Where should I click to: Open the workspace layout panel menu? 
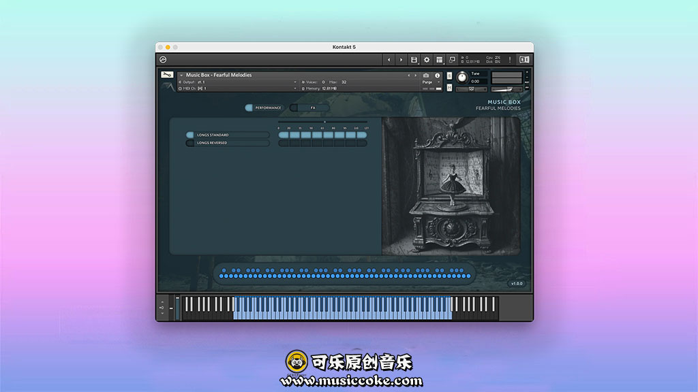tap(440, 60)
